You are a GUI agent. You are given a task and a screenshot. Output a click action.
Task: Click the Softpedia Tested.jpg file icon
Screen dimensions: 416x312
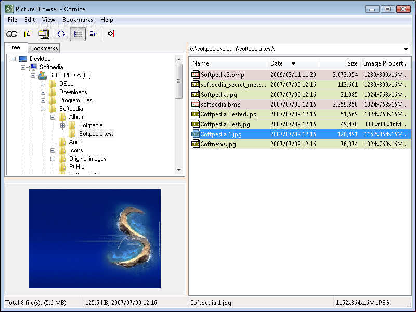(x=196, y=114)
